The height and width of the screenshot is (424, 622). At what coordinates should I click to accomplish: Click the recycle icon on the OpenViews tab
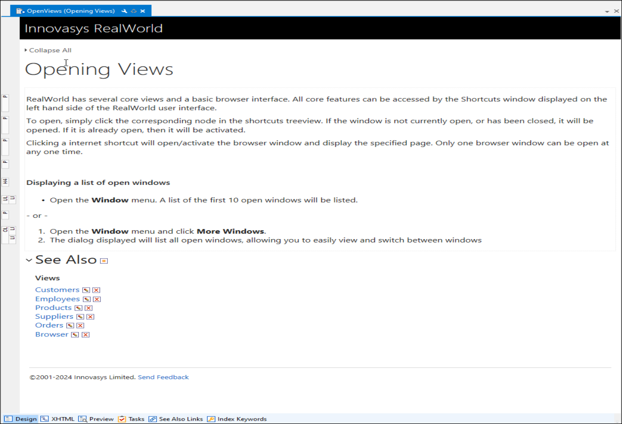(x=133, y=11)
